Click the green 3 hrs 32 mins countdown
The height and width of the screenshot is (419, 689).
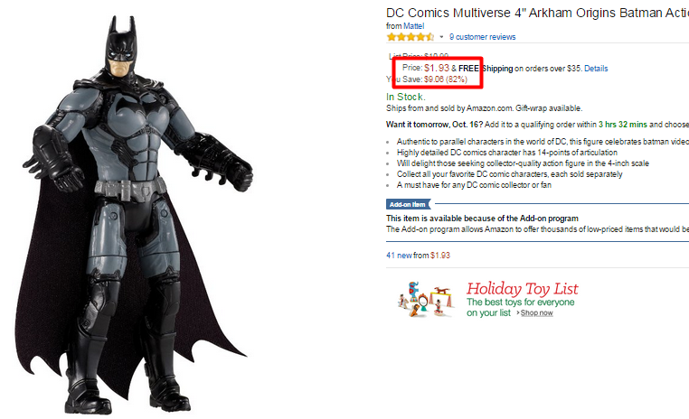click(623, 125)
